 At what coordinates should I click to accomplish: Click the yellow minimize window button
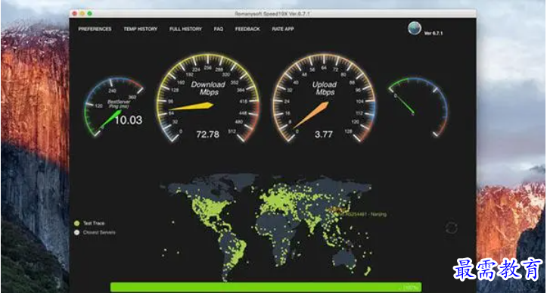82,14
